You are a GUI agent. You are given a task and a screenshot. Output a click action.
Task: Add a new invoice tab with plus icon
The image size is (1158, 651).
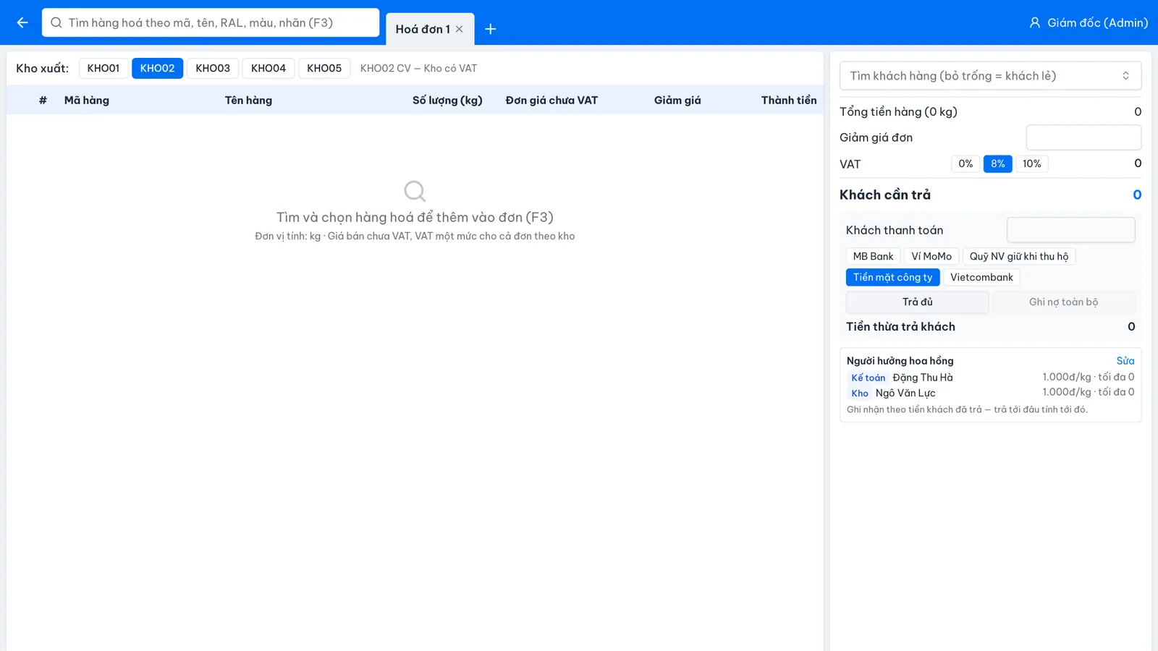coord(491,29)
